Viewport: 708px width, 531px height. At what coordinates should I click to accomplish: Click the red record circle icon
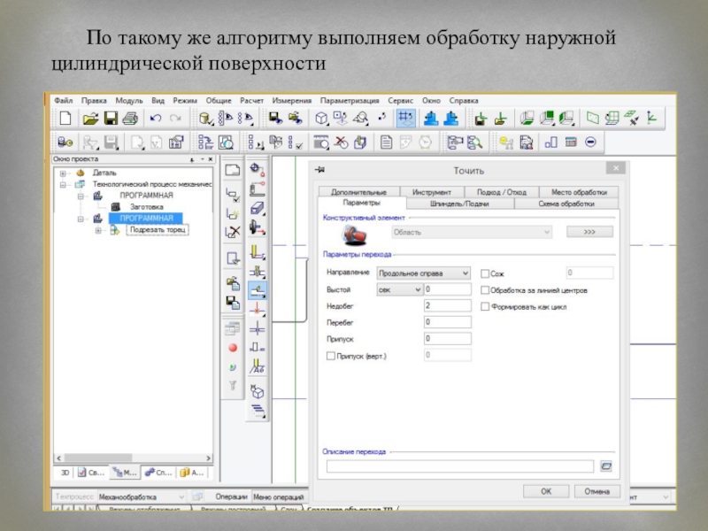tap(233, 348)
